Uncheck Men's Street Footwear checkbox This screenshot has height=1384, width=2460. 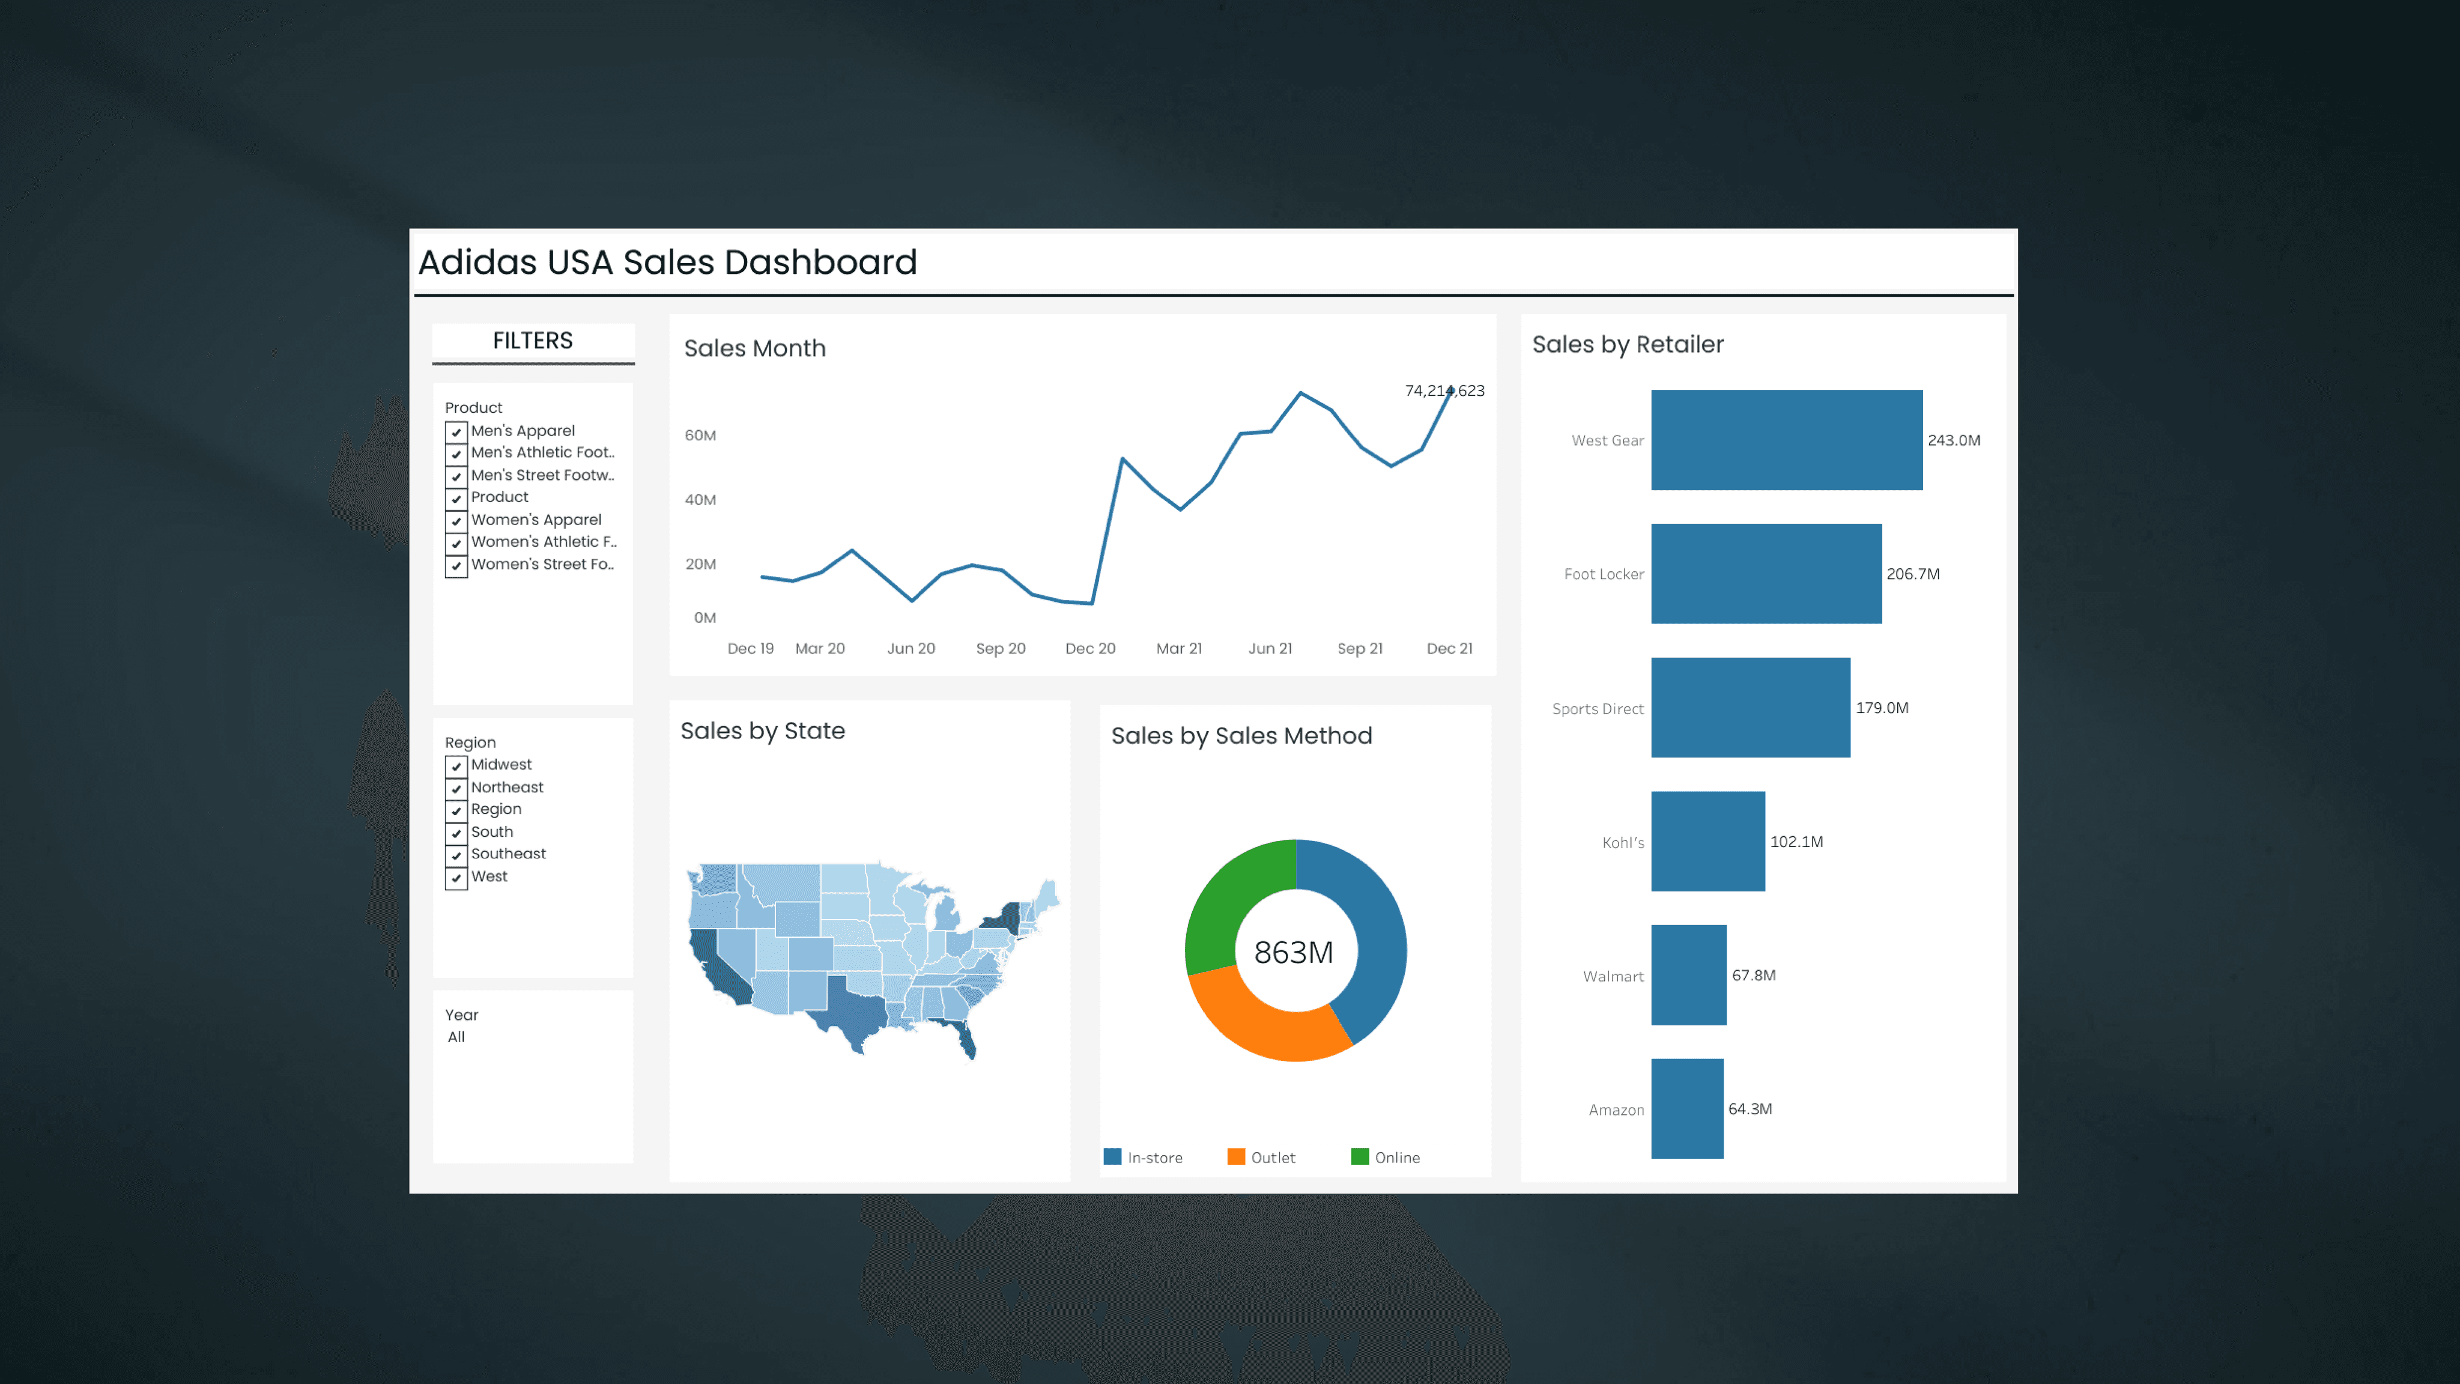(456, 476)
